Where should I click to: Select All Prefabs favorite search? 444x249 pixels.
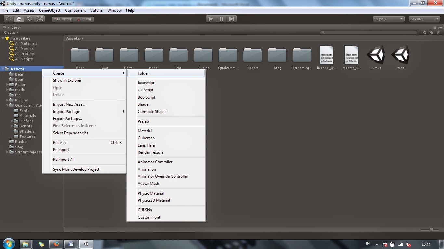22,54
